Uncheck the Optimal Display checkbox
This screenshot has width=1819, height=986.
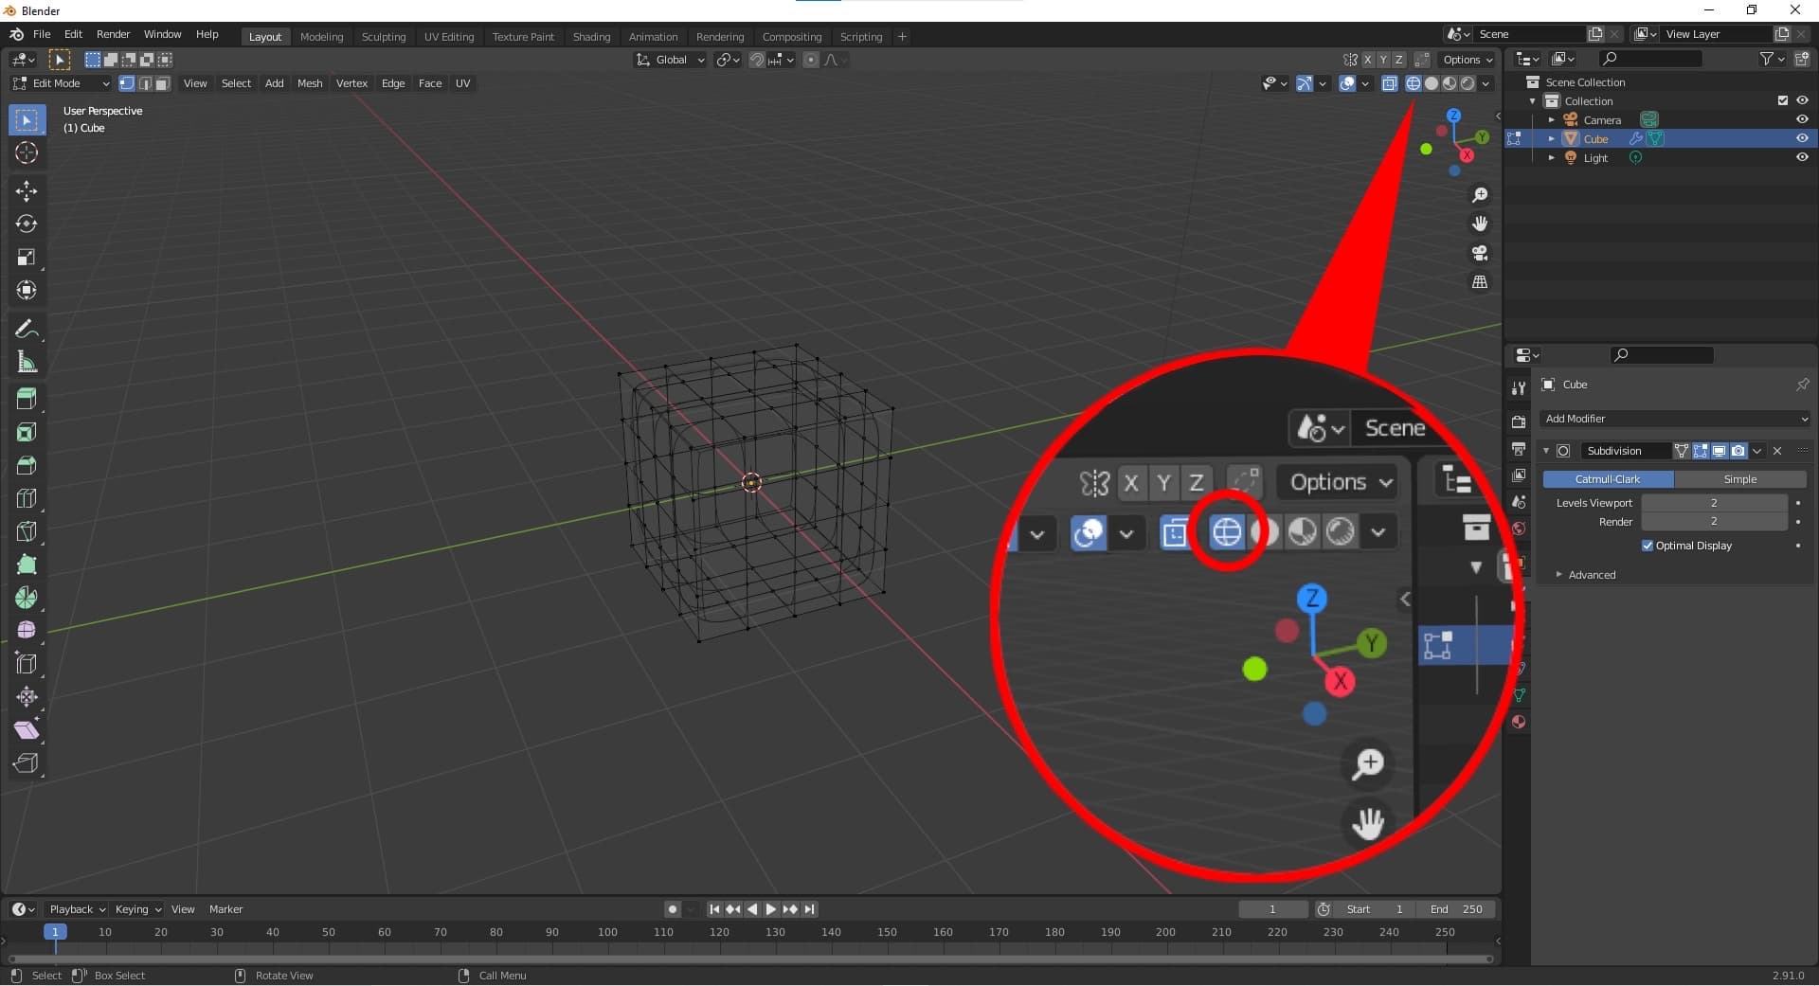[1648, 546]
